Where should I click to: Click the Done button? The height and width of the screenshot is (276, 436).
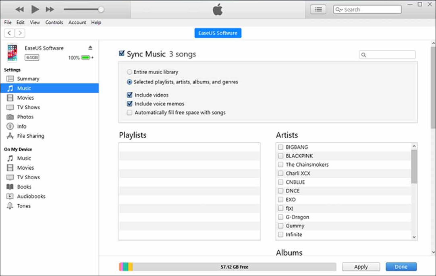coord(401,266)
